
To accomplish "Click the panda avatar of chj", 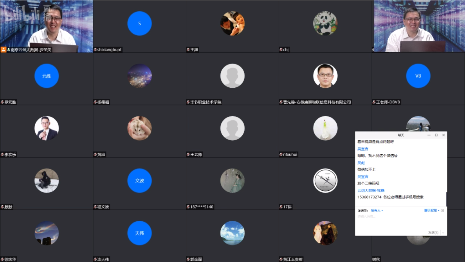I will [x=325, y=23].
